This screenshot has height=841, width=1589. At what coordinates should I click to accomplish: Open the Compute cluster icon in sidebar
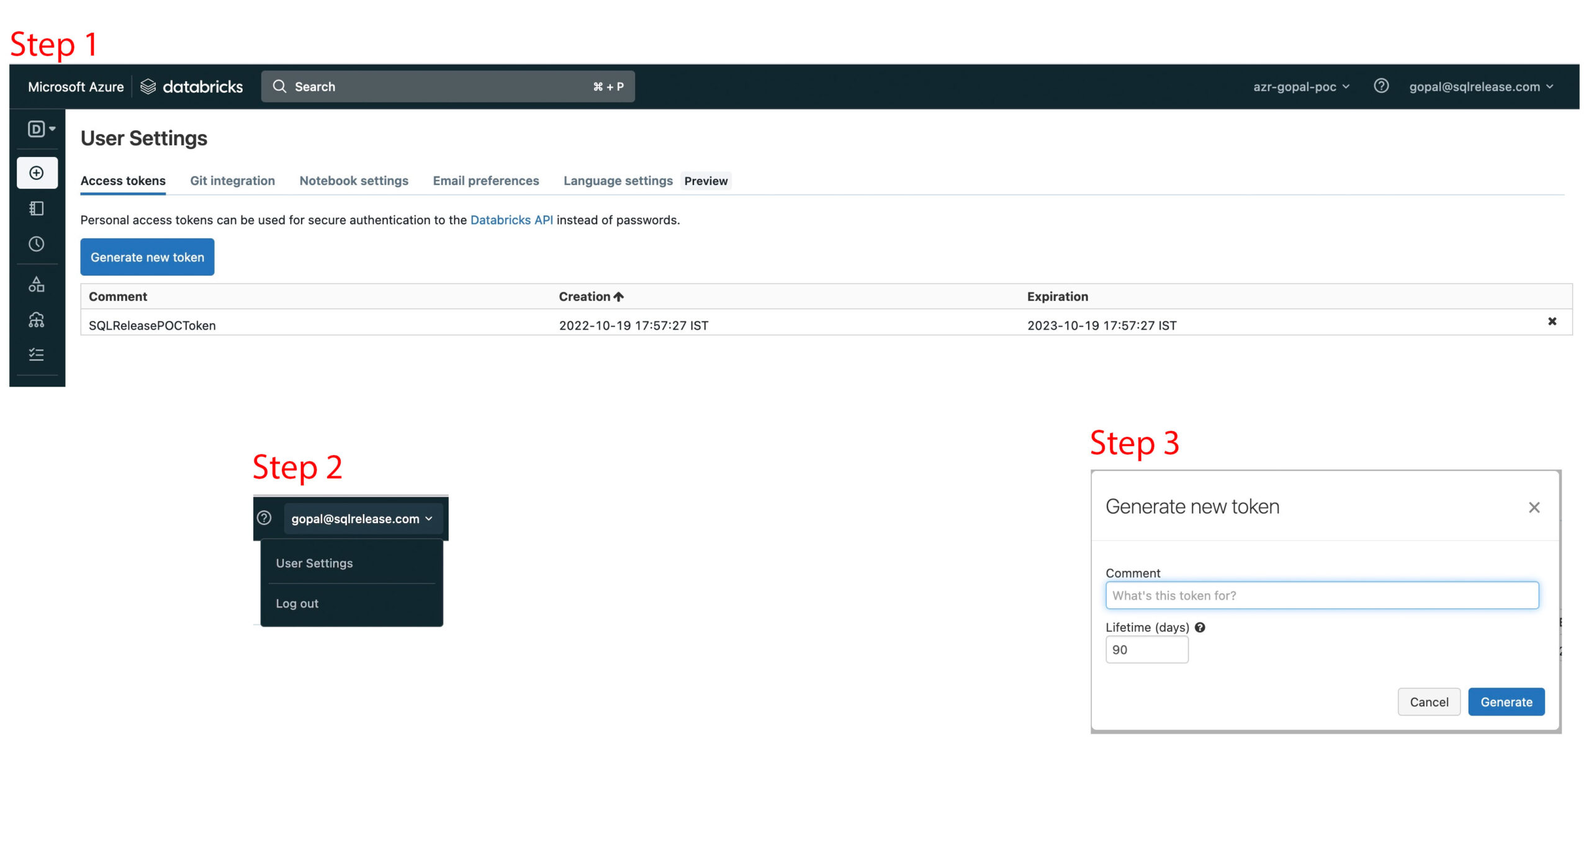click(x=37, y=320)
